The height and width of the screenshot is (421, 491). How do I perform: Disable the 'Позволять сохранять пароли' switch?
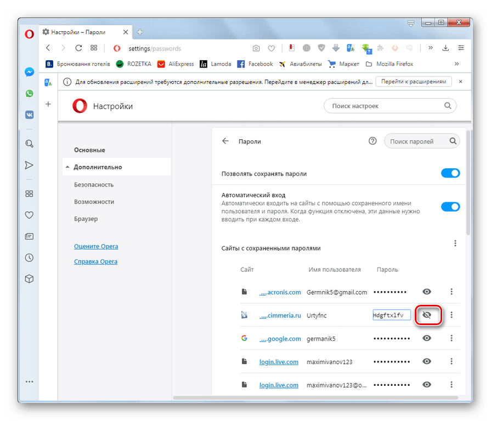point(450,173)
